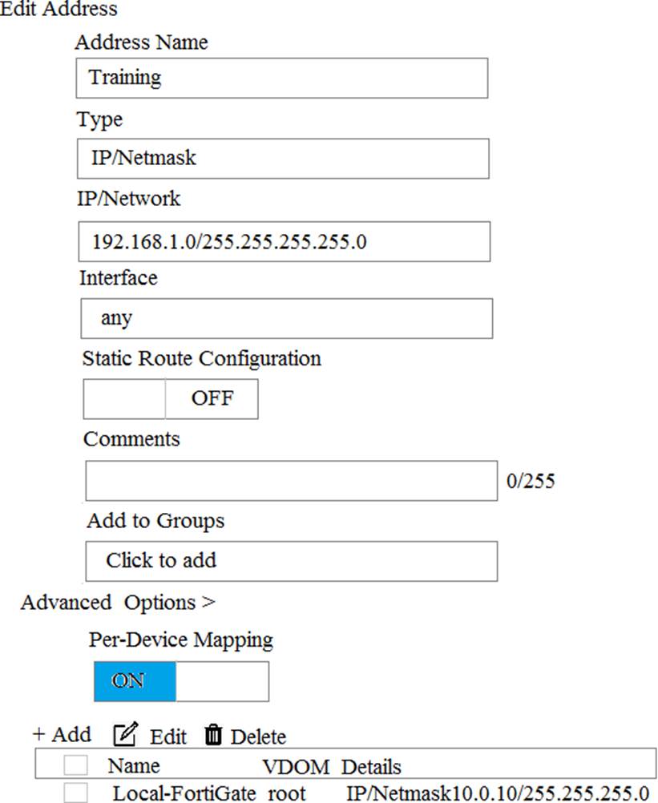Check the select-all header checkbox
This screenshot has width=658, height=803.
coord(76,765)
